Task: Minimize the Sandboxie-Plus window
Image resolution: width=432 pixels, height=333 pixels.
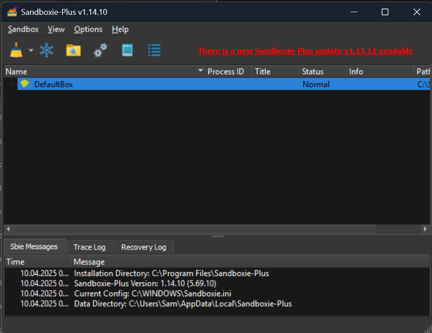Action: (x=354, y=12)
